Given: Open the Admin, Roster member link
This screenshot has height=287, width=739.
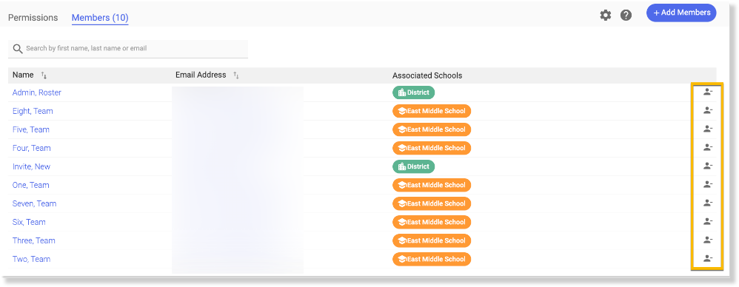Looking at the screenshot, I should pyautogui.click(x=37, y=92).
